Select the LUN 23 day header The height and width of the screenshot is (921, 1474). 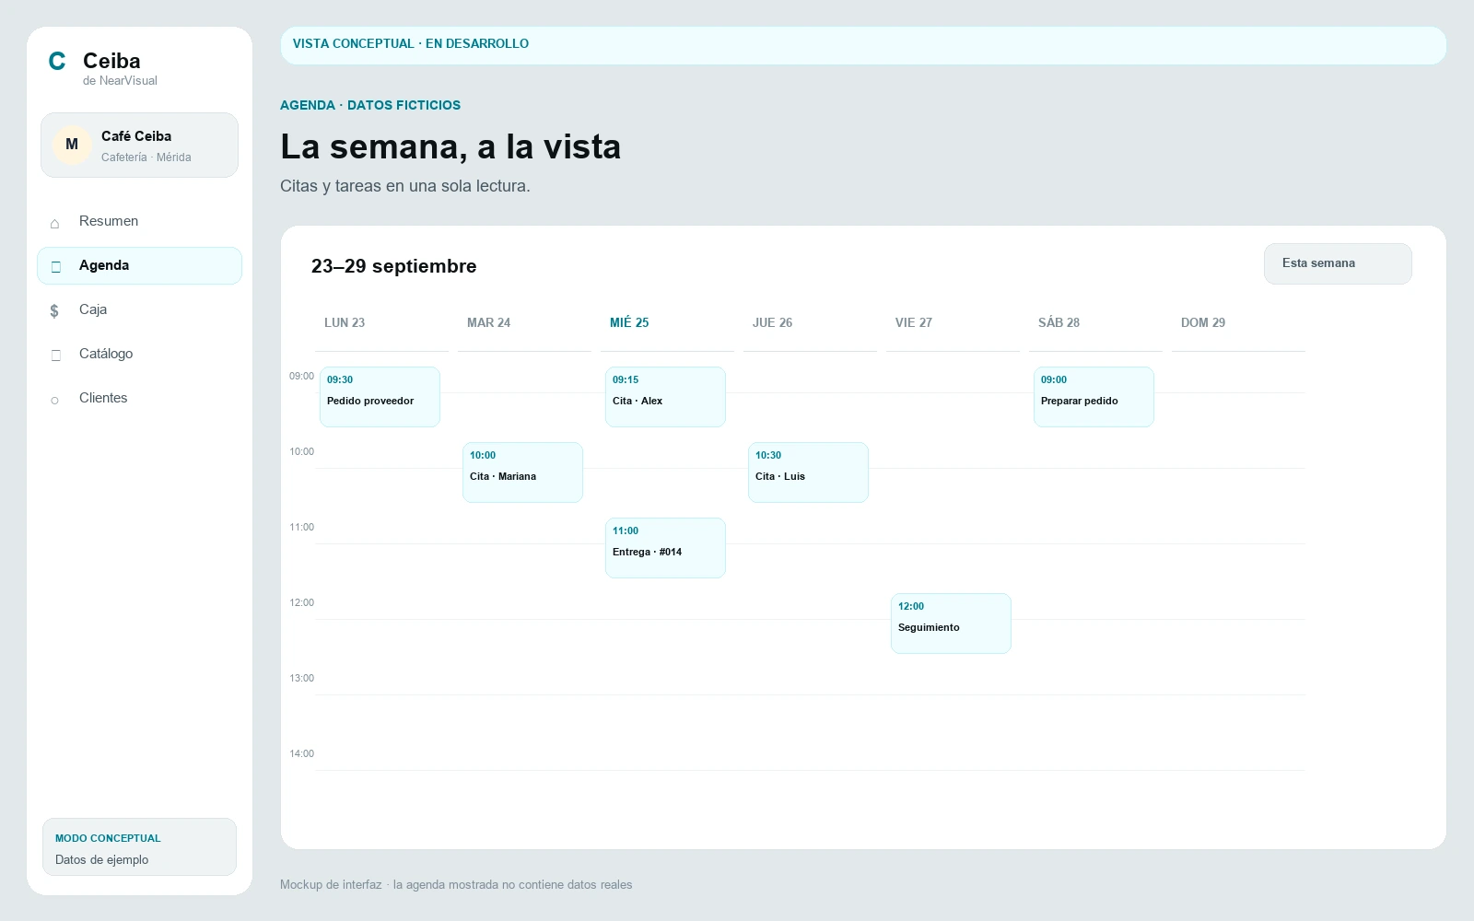click(x=345, y=322)
